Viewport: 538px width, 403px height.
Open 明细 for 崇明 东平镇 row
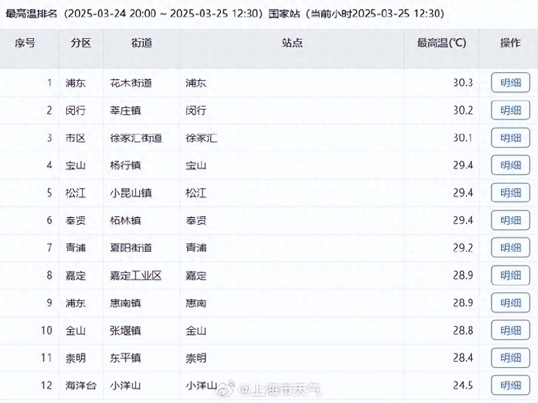click(510, 358)
